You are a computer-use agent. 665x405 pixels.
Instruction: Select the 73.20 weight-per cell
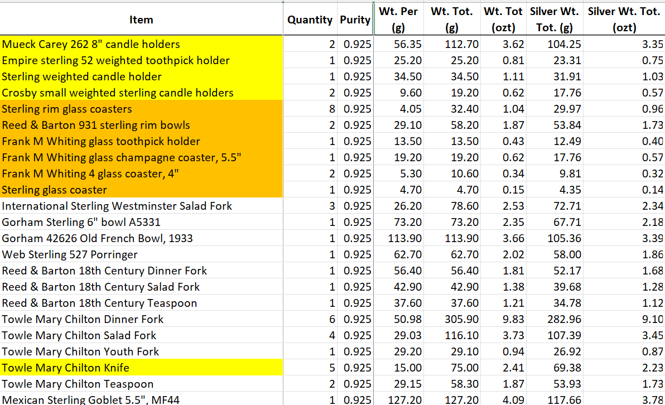click(398, 222)
